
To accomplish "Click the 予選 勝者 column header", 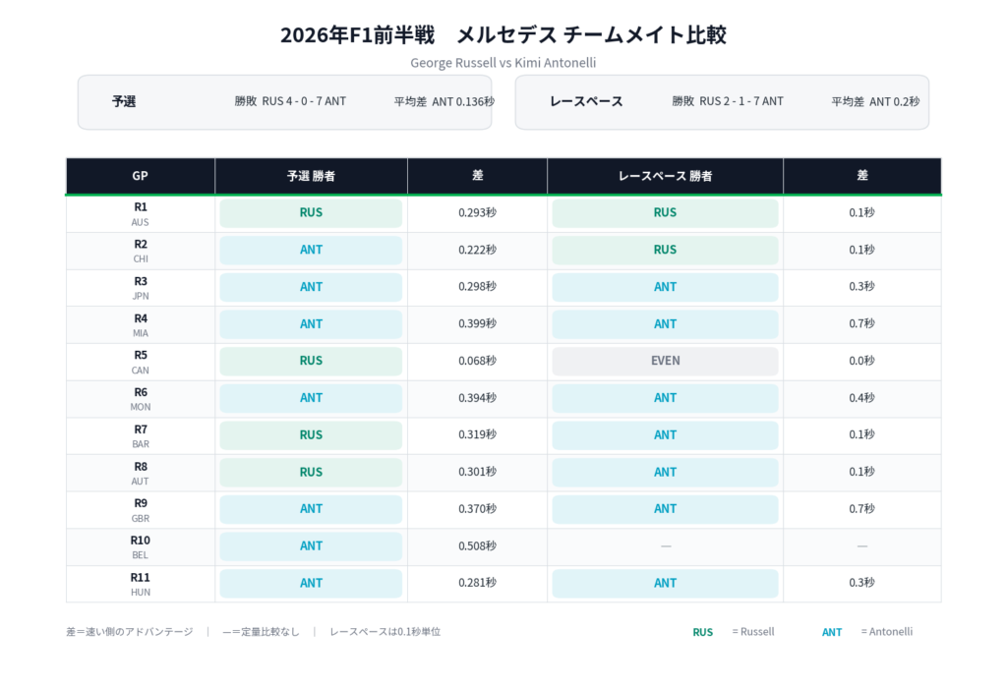I will (311, 176).
